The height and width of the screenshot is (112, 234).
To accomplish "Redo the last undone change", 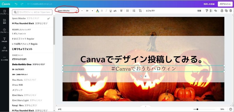I will (22, 4).
